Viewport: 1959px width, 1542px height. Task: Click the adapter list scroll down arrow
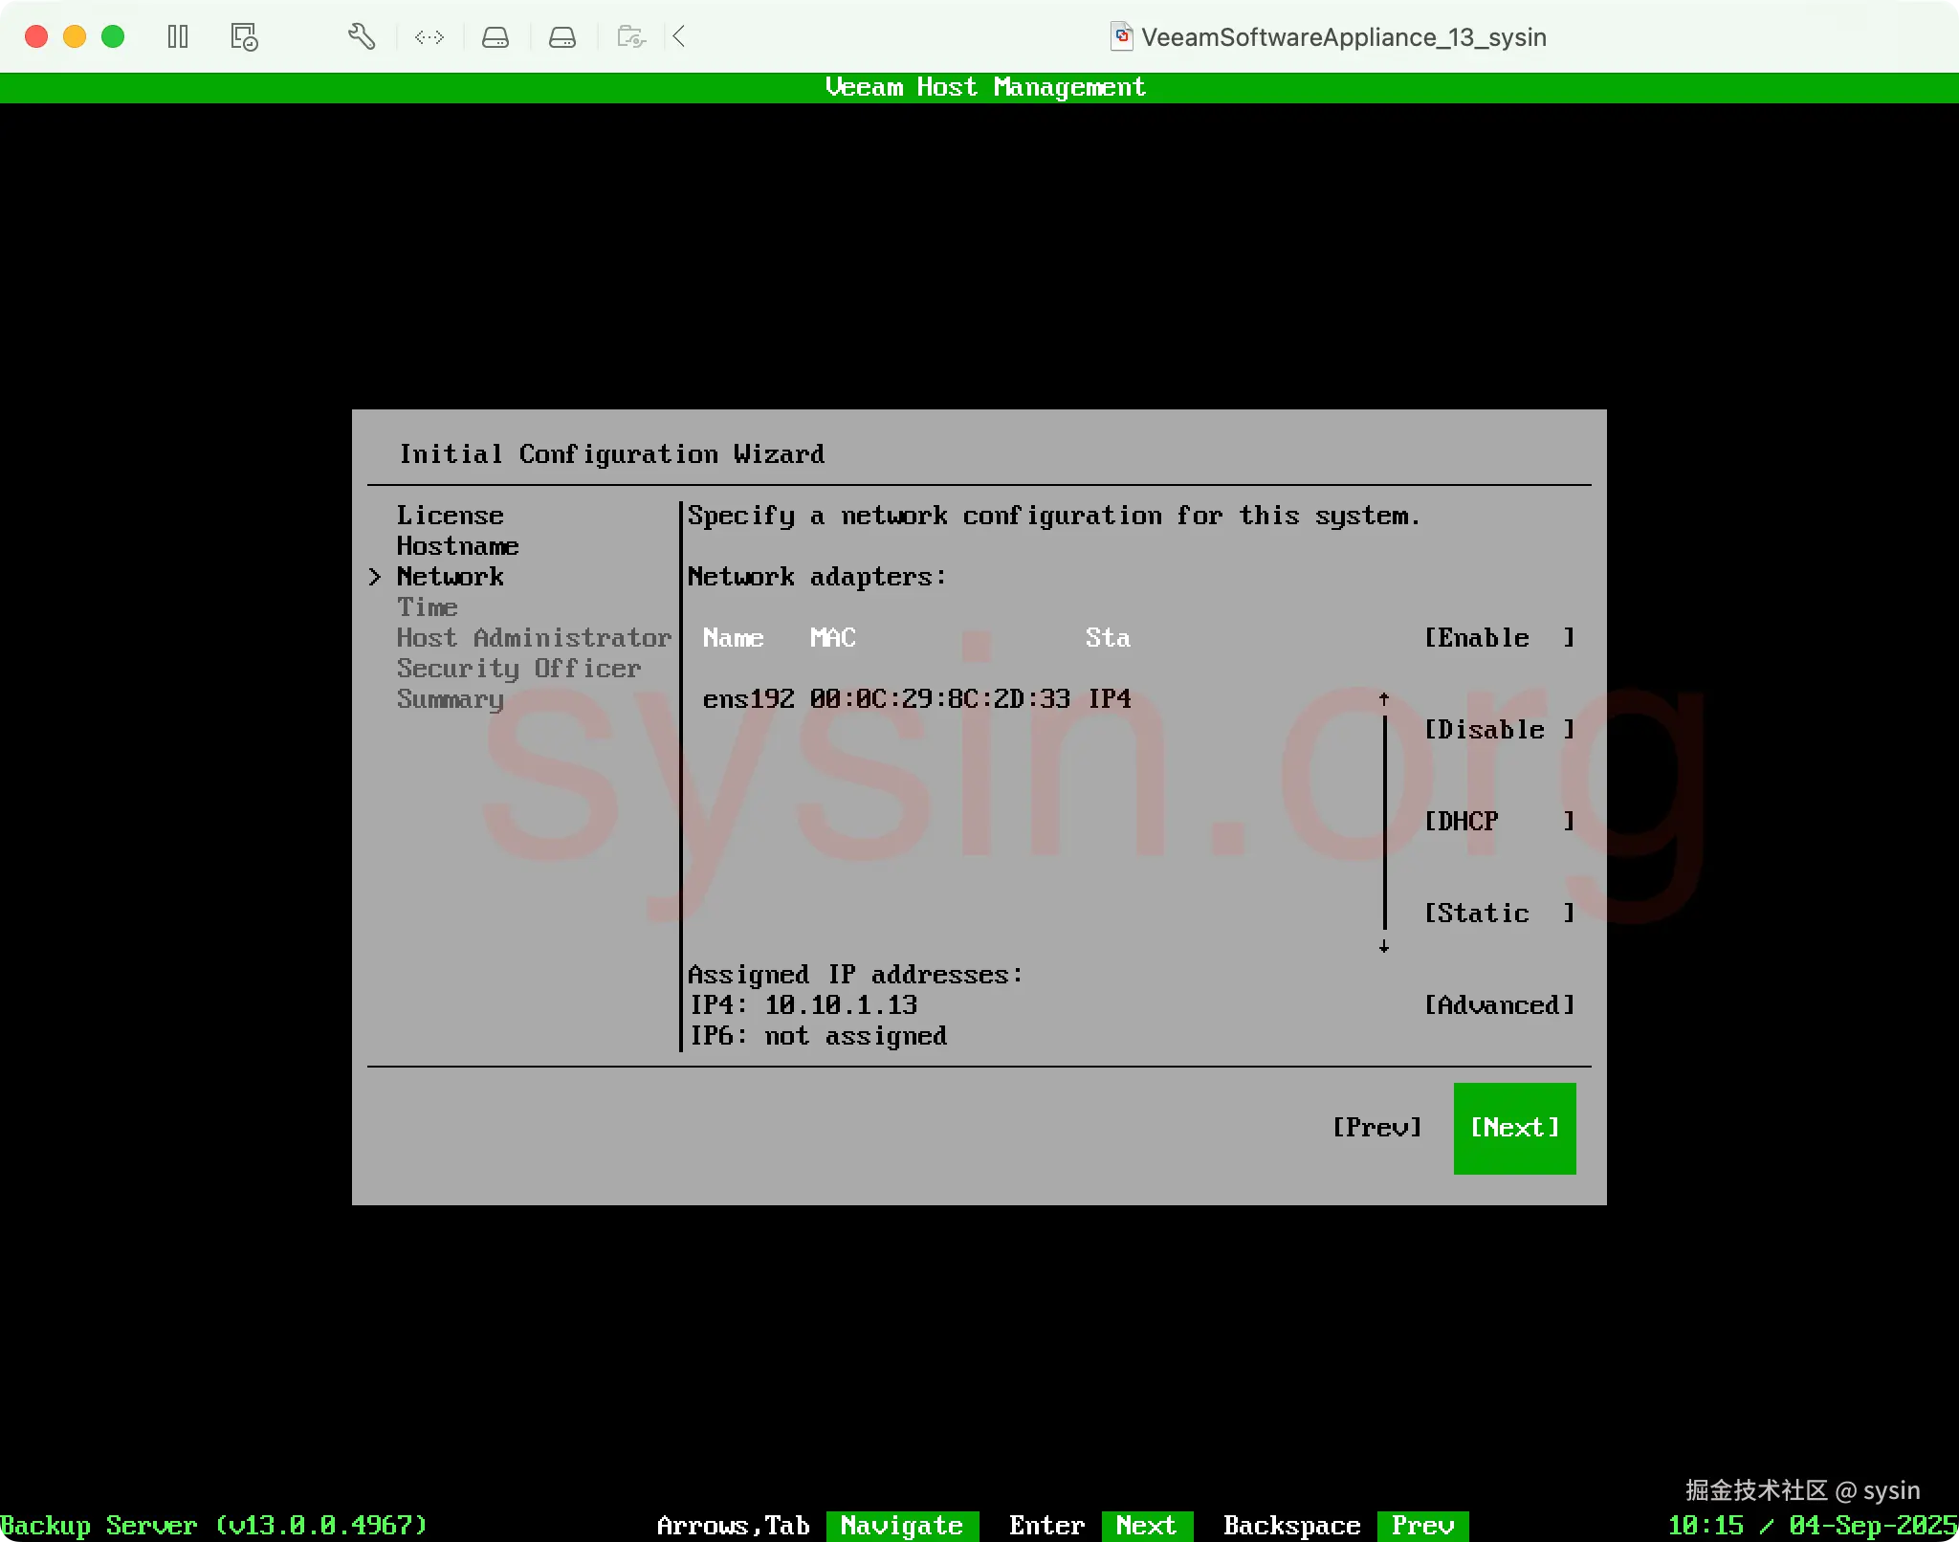pyautogui.click(x=1384, y=946)
